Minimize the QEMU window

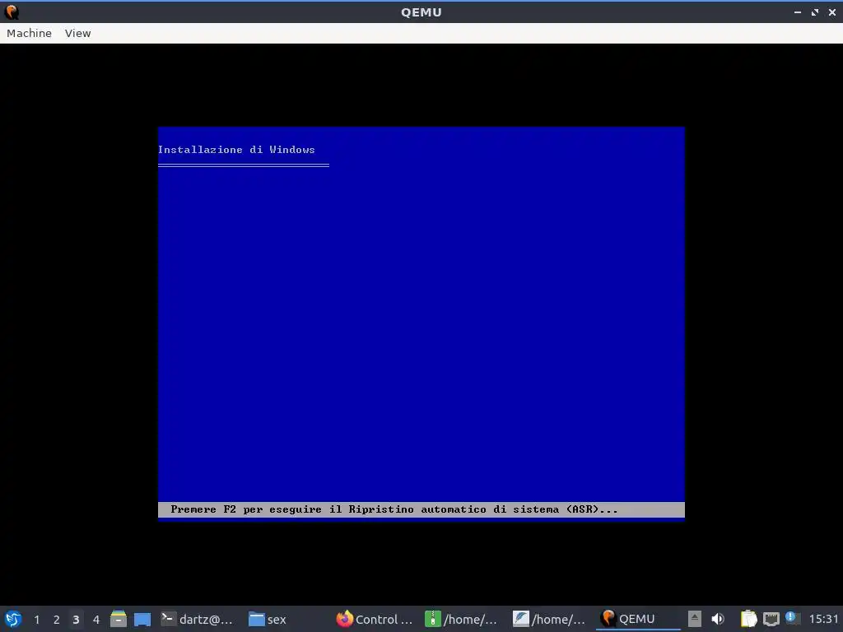pos(797,12)
